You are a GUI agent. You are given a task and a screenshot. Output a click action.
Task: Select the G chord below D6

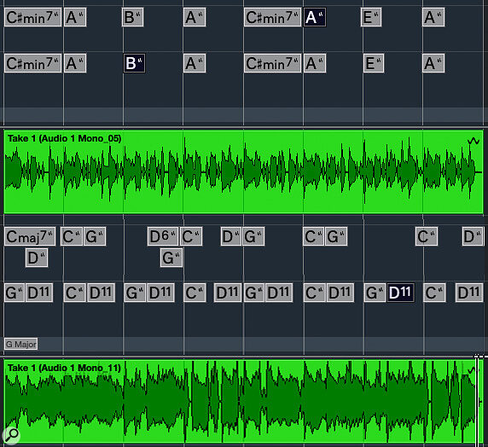(171, 258)
